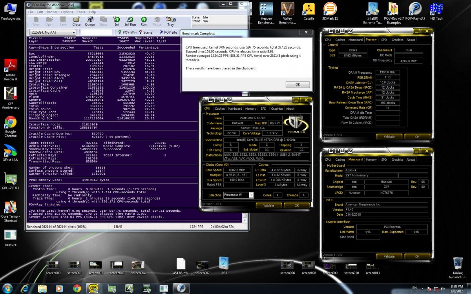Screen dimensions: 471x294
Task: Open About tab in CPU-Z memory timings window
Action: (411, 40)
